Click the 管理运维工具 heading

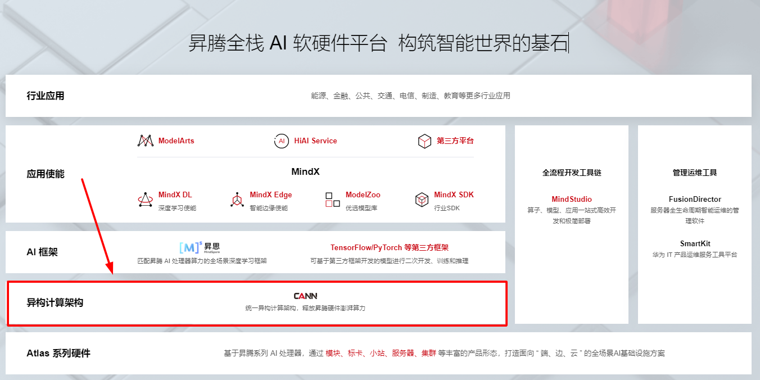pyautogui.click(x=695, y=173)
